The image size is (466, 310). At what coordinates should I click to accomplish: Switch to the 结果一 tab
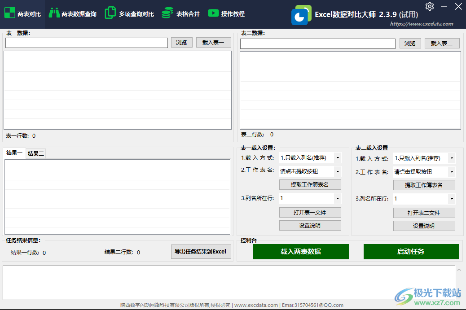pos(14,153)
